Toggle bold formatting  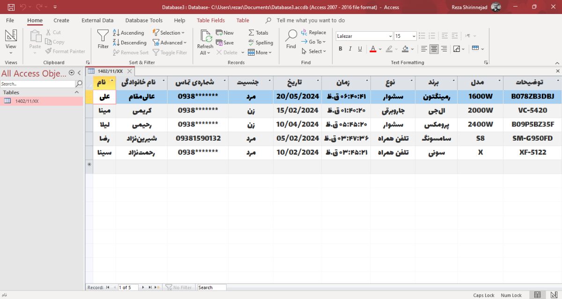pos(340,49)
